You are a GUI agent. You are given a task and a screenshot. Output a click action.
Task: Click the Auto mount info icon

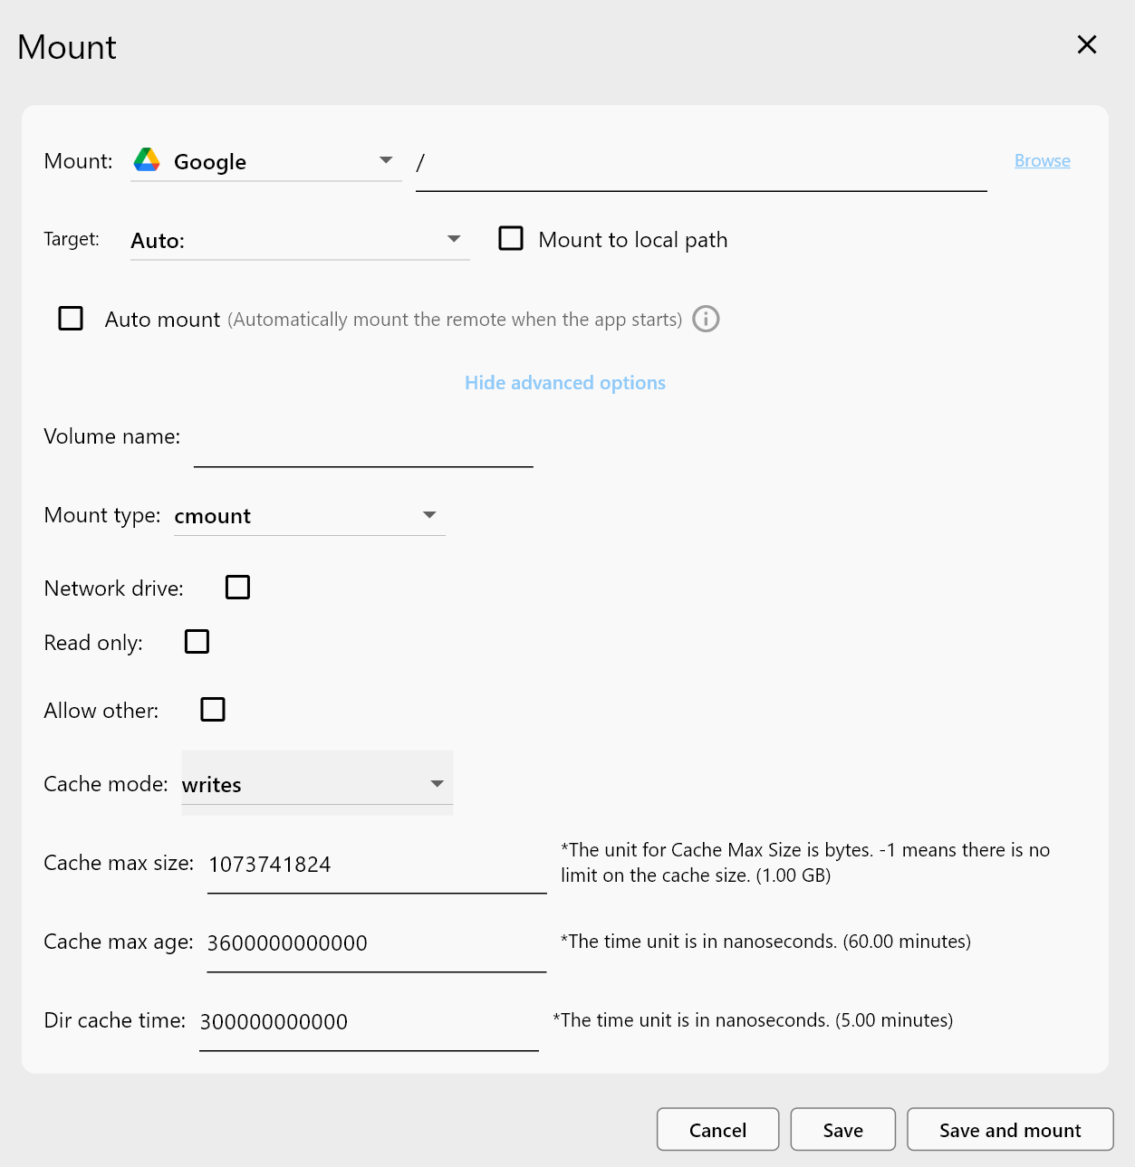(x=706, y=319)
